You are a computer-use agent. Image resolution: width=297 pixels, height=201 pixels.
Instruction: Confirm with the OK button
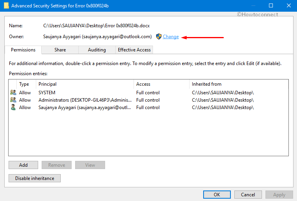217,194
